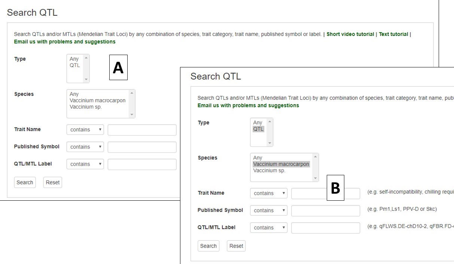The width and height of the screenshot is (454, 264).
Task: Click Species list up arrow in panel A
Action: point(132,93)
